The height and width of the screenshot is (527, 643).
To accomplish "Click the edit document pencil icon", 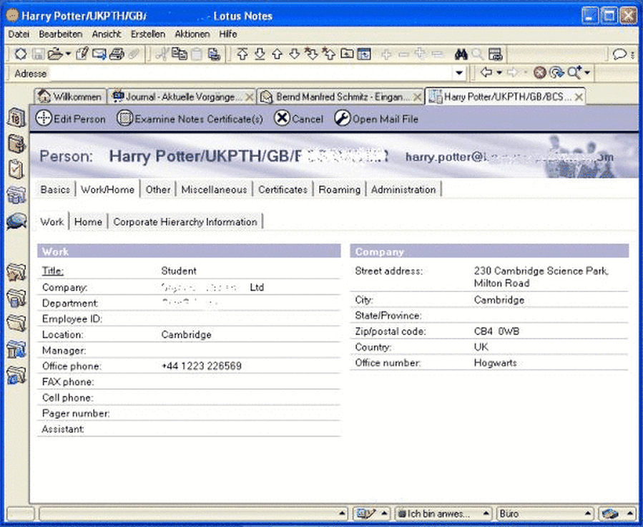I will (x=82, y=54).
